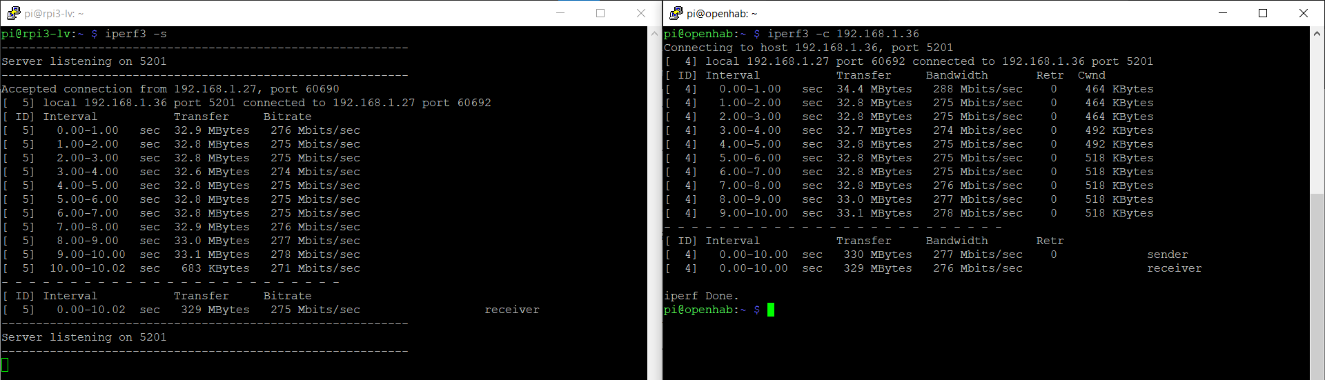Viewport: 1325px width, 380px height.
Task: Click 'Connecting to host 192.168.1.36' line
Action: click(809, 48)
